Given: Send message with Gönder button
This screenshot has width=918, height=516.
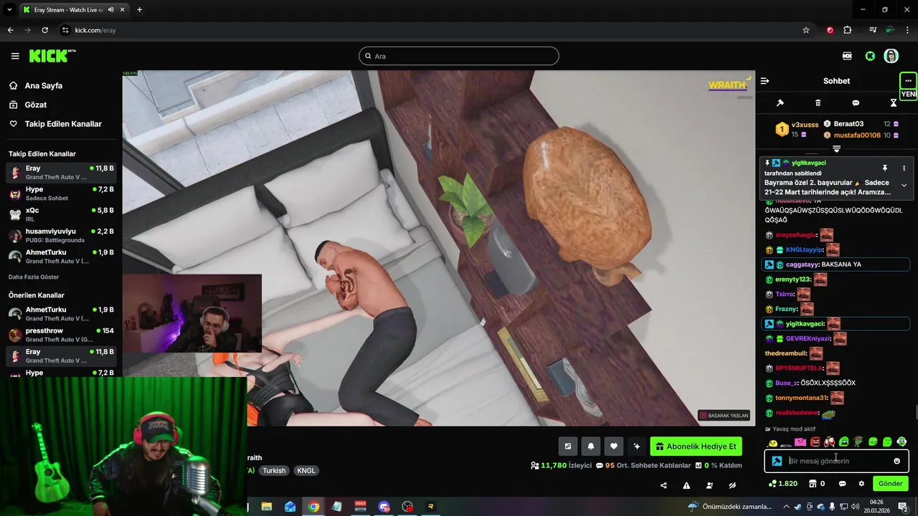Looking at the screenshot, I should point(890,484).
